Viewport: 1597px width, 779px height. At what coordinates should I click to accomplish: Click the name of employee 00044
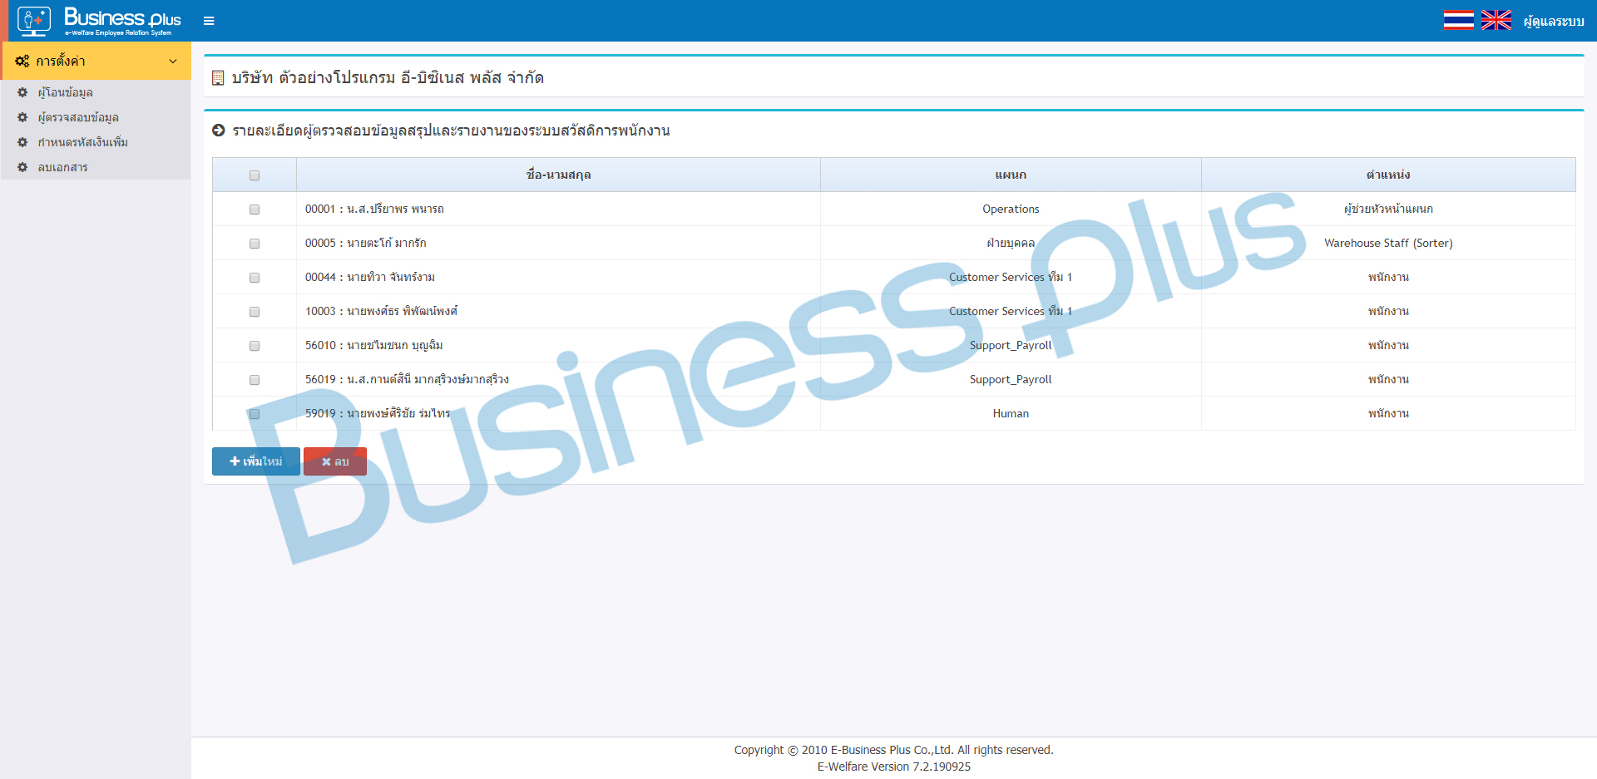coord(370,277)
